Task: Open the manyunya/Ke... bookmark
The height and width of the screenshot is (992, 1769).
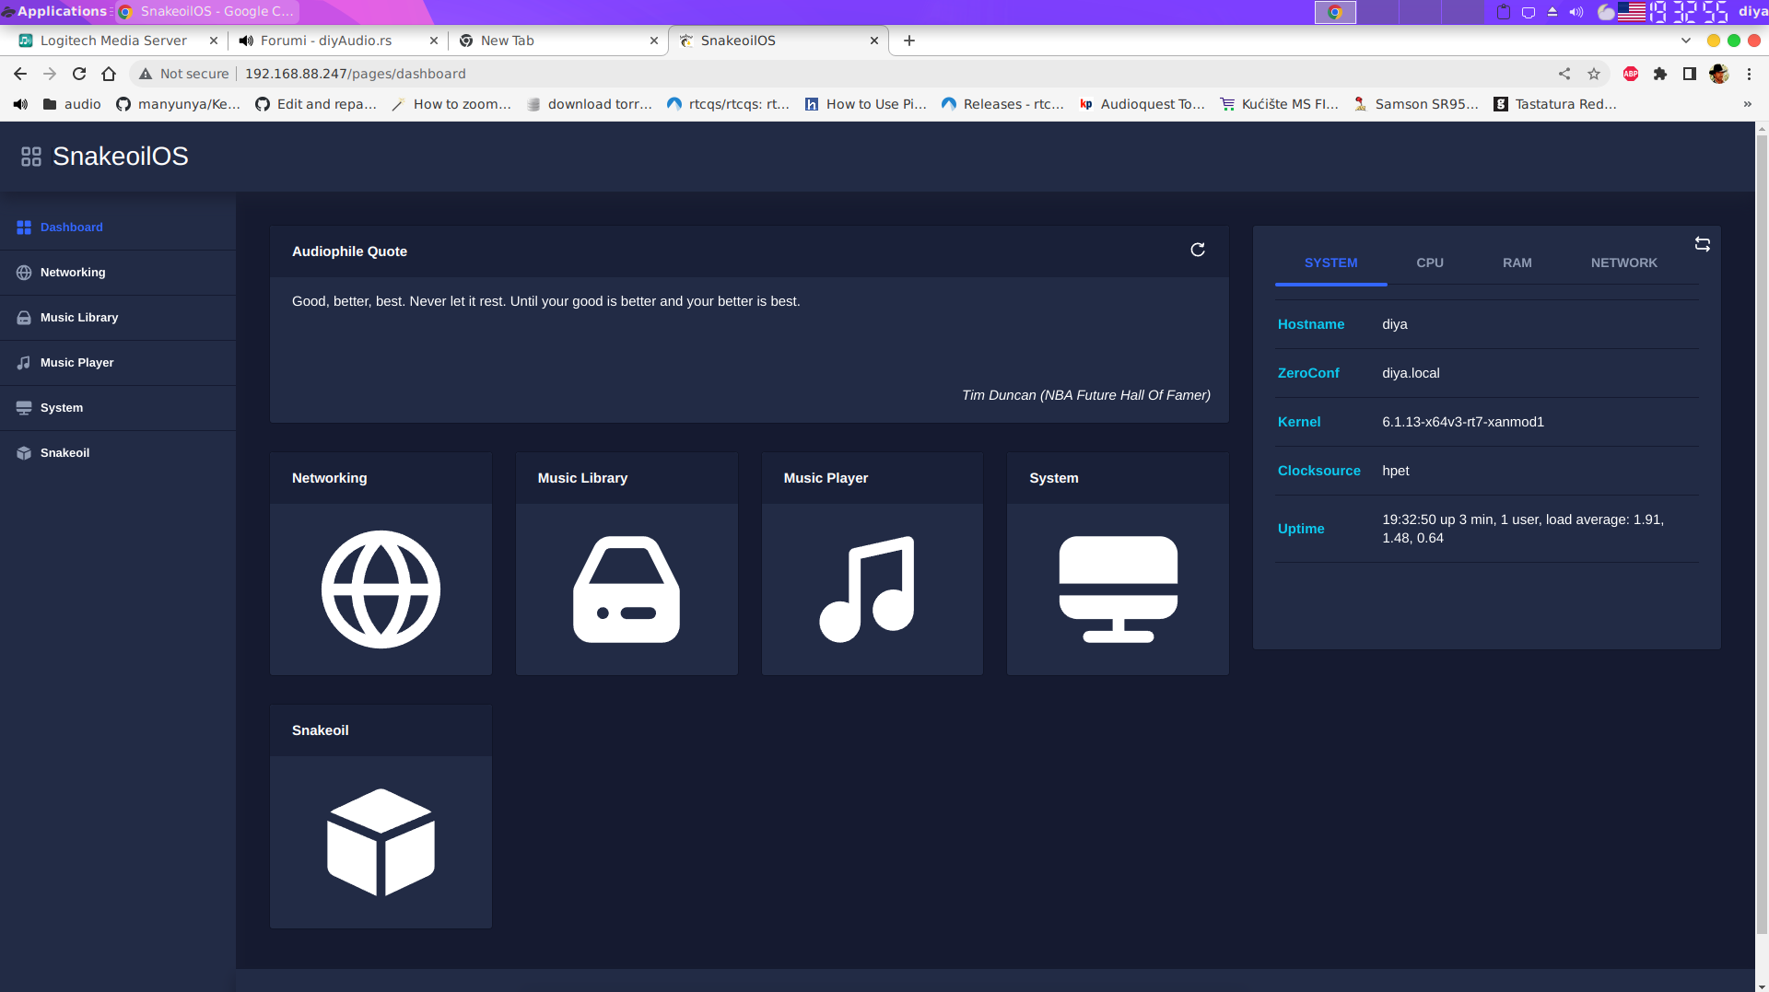Action: click(178, 104)
